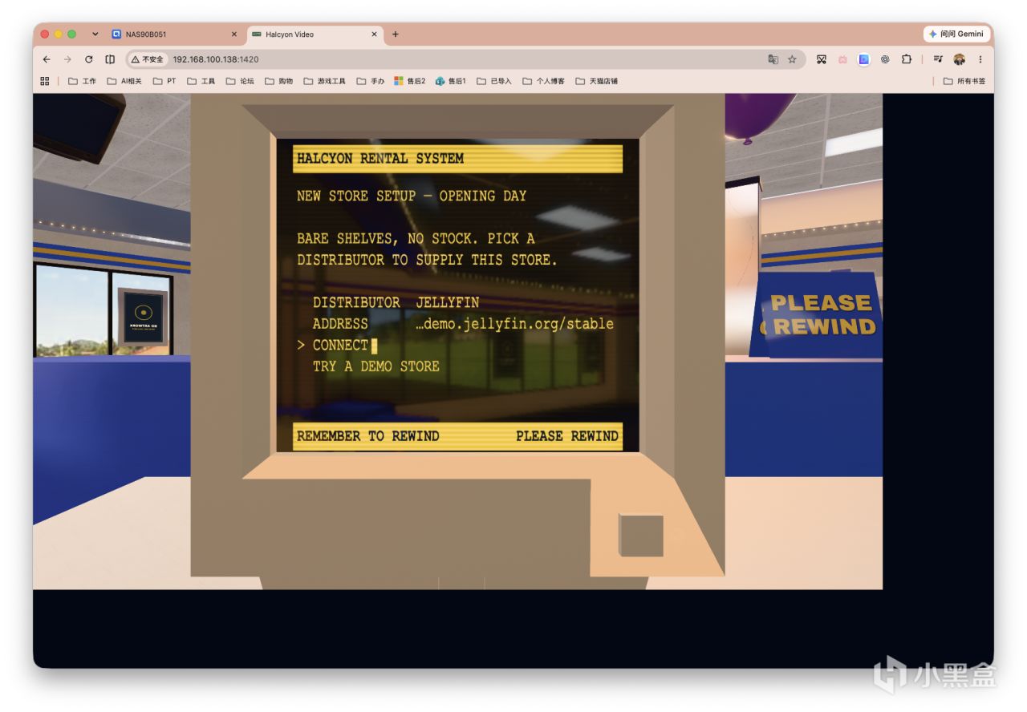The width and height of the screenshot is (1027, 712).
Task: Select the Halcyon Video tab
Action: (x=313, y=34)
